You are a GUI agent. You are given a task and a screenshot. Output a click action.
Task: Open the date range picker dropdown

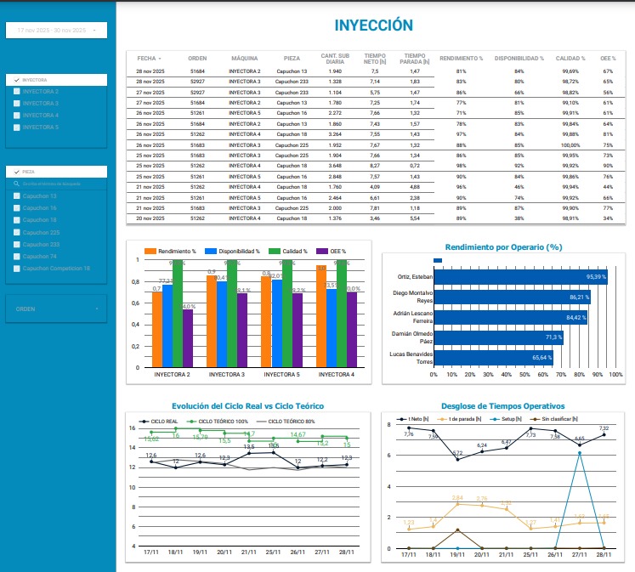(x=56, y=31)
